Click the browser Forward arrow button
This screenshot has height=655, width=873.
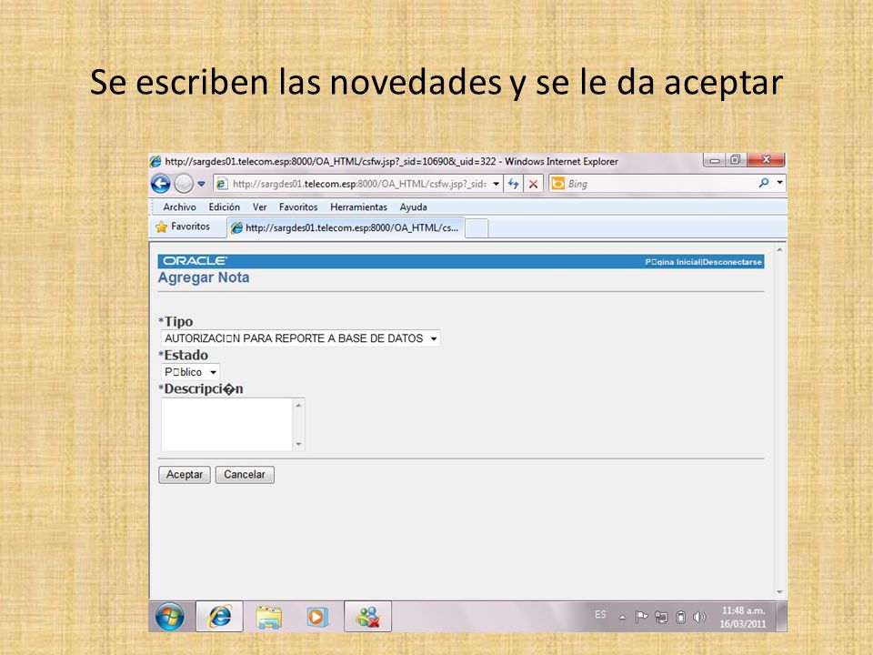point(183,183)
